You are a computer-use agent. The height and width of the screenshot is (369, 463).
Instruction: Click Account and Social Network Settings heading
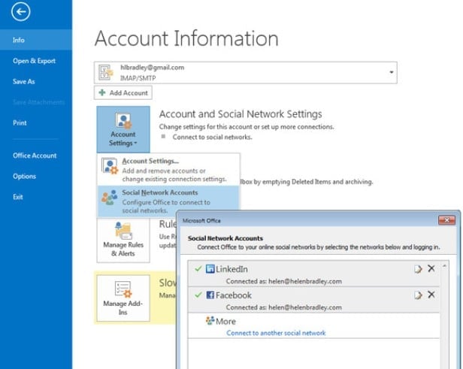pyautogui.click(x=241, y=114)
